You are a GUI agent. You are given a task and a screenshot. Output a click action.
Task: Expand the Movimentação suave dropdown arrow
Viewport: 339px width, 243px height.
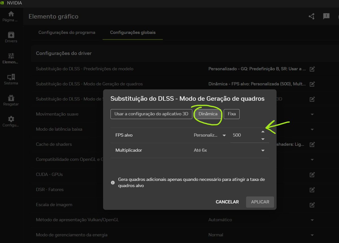[x=312, y=114]
